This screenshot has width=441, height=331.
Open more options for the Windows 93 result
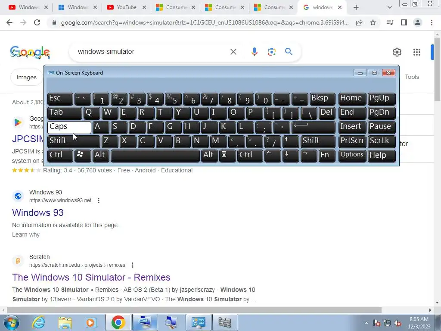(x=99, y=200)
